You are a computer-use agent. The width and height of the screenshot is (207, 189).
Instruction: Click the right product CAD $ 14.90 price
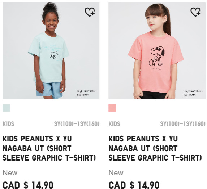tap(134, 185)
